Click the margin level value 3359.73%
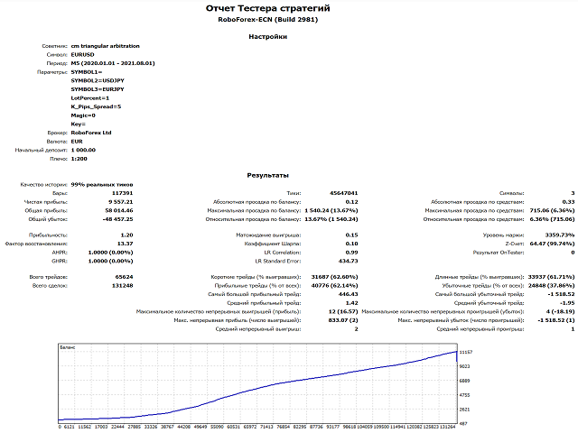The height and width of the screenshot is (433, 578). pyautogui.click(x=560, y=235)
